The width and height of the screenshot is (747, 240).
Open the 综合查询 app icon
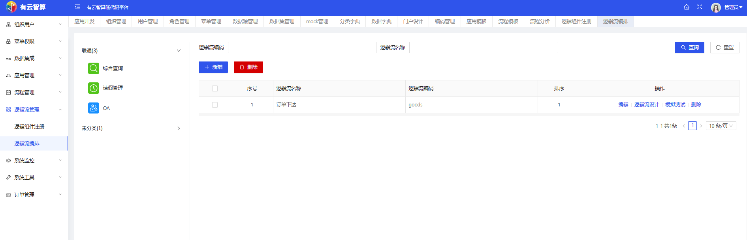click(94, 68)
